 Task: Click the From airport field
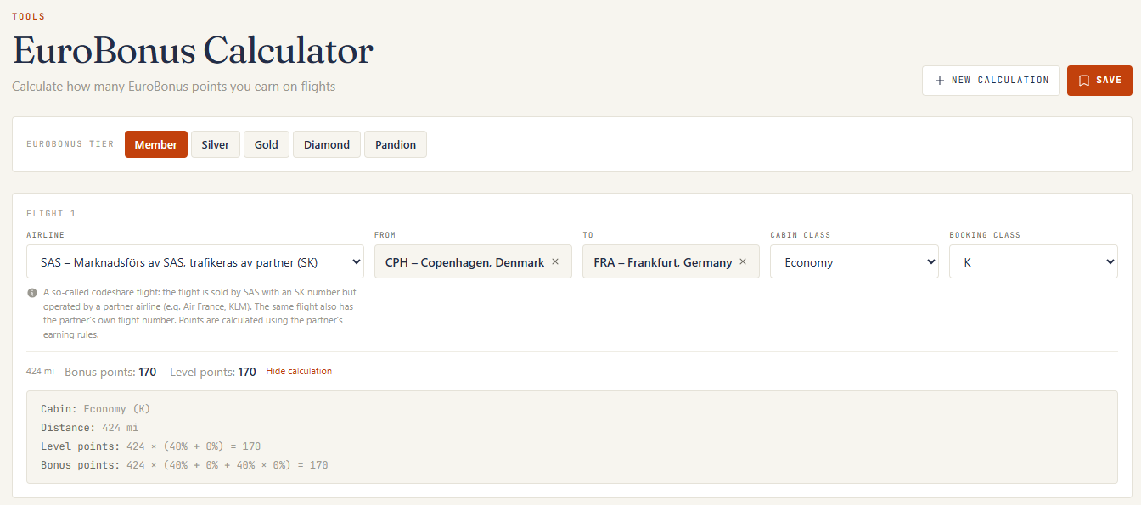click(x=473, y=261)
